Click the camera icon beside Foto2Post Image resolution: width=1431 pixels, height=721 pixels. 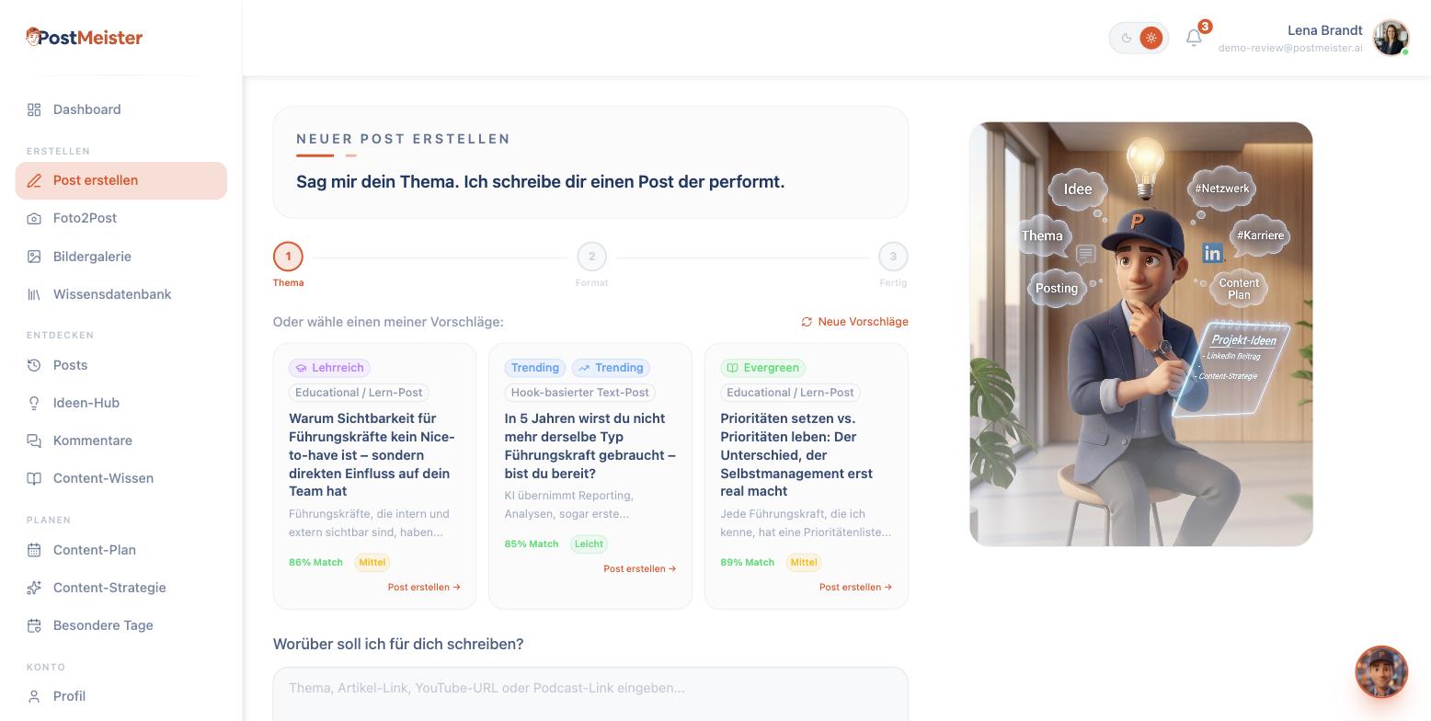click(34, 218)
